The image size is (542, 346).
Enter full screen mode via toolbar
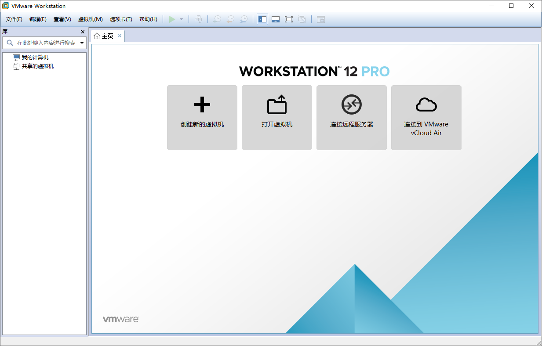288,19
